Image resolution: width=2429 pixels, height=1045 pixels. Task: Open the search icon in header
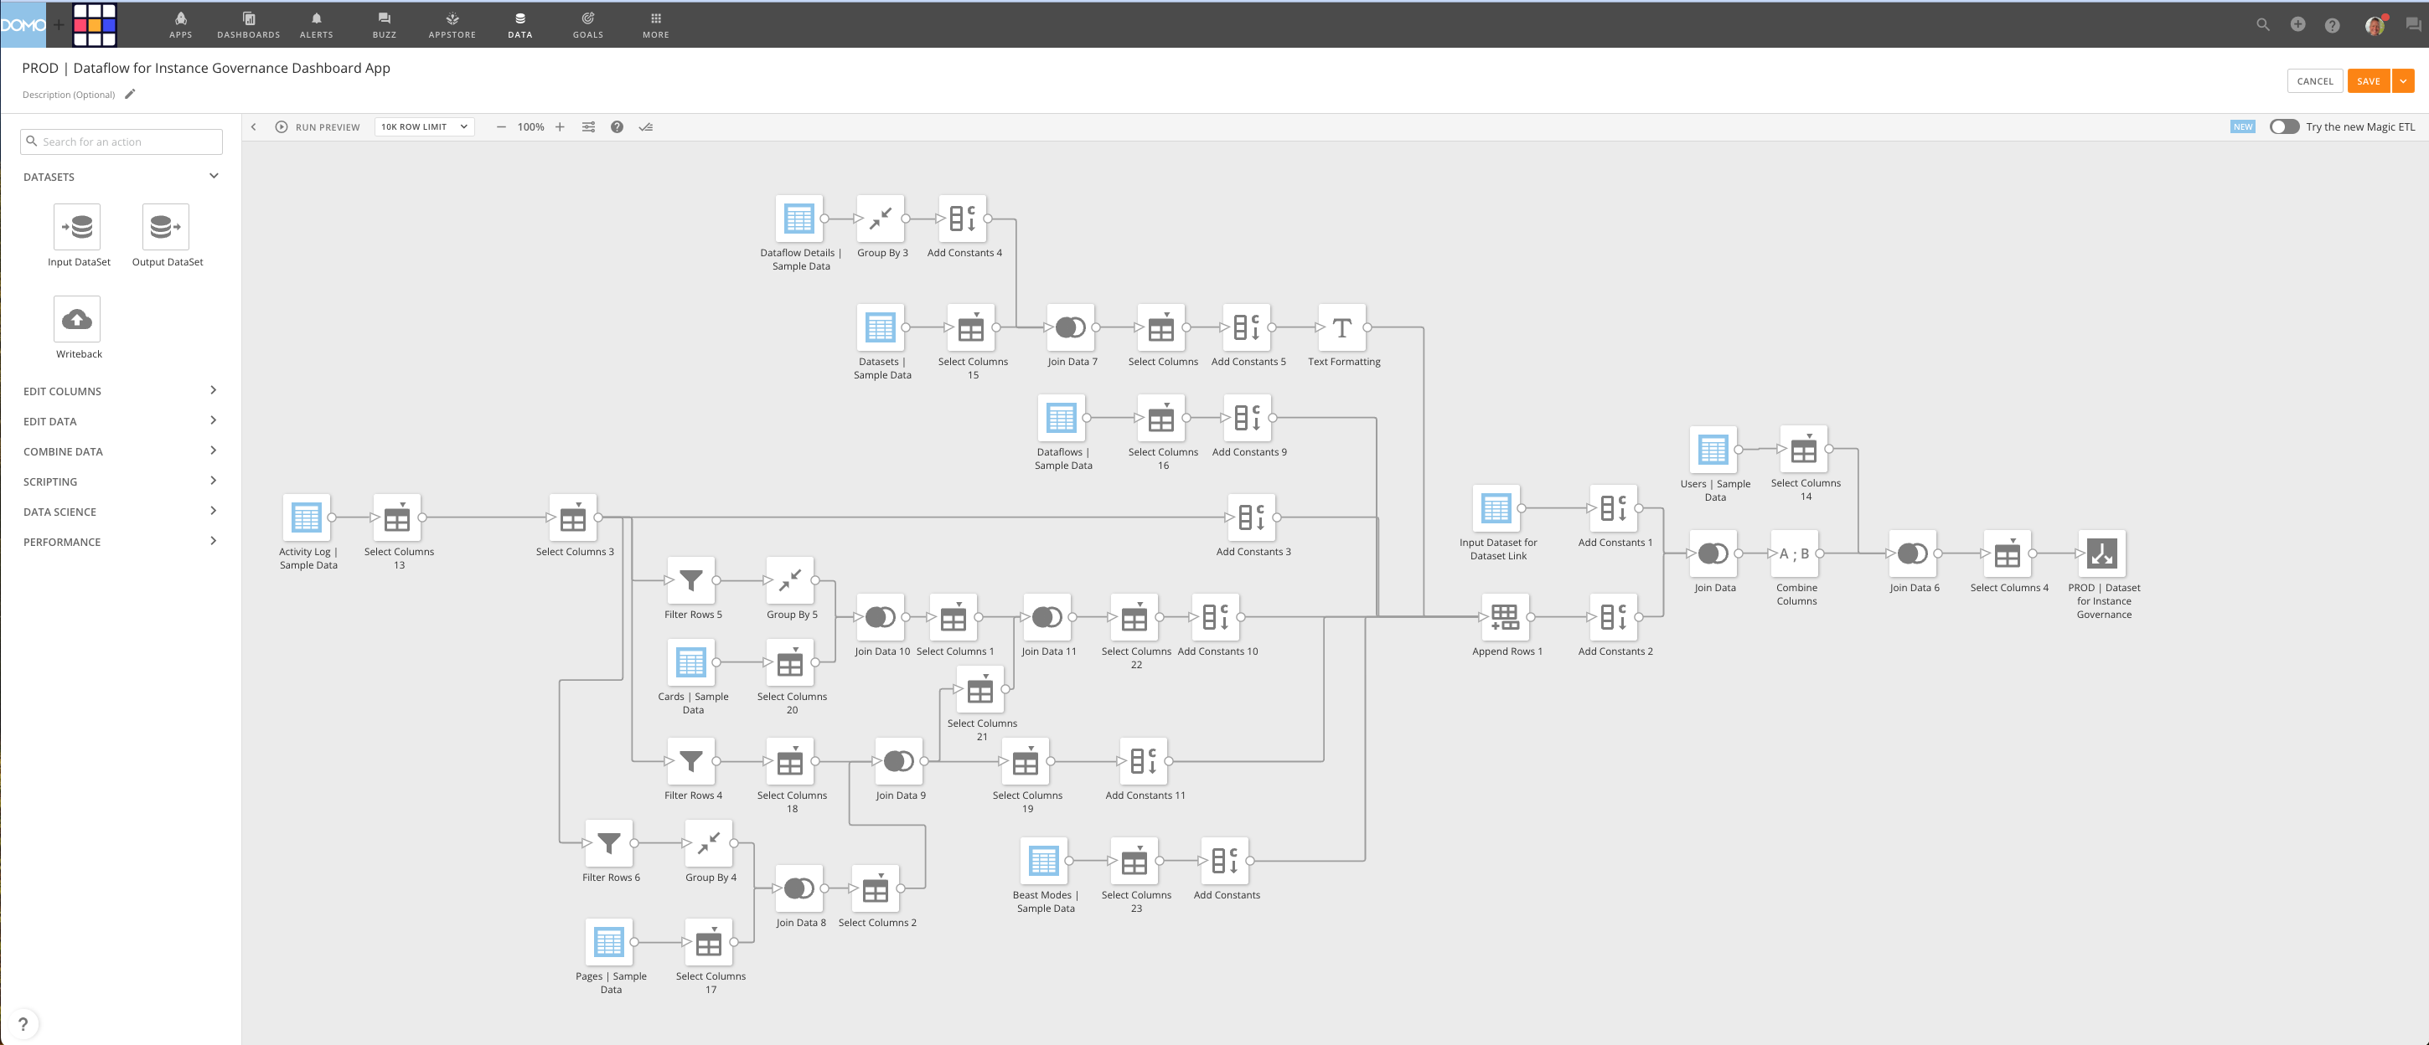pyautogui.click(x=2263, y=24)
